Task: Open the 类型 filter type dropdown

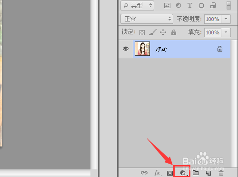Action: tap(137, 6)
